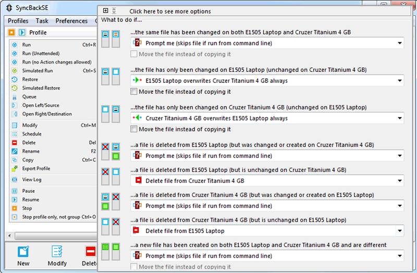Click the Rename pencil icon

(15, 151)
